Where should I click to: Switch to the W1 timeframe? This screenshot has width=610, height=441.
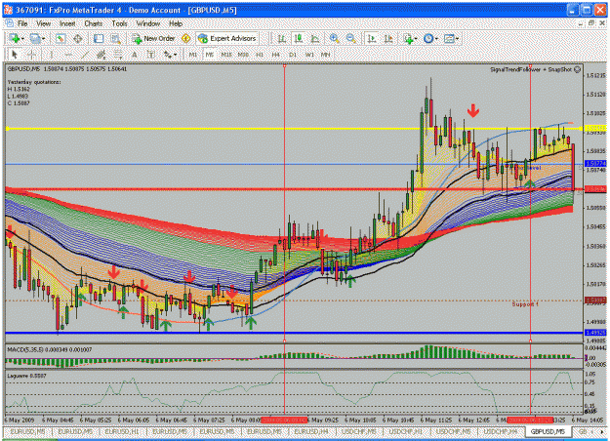[x=309, y=55]
